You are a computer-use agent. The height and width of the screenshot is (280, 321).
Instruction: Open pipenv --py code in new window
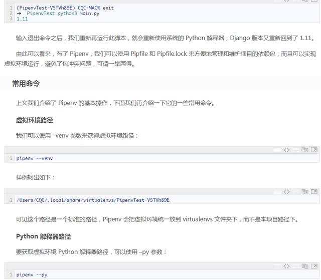[314, 266]
